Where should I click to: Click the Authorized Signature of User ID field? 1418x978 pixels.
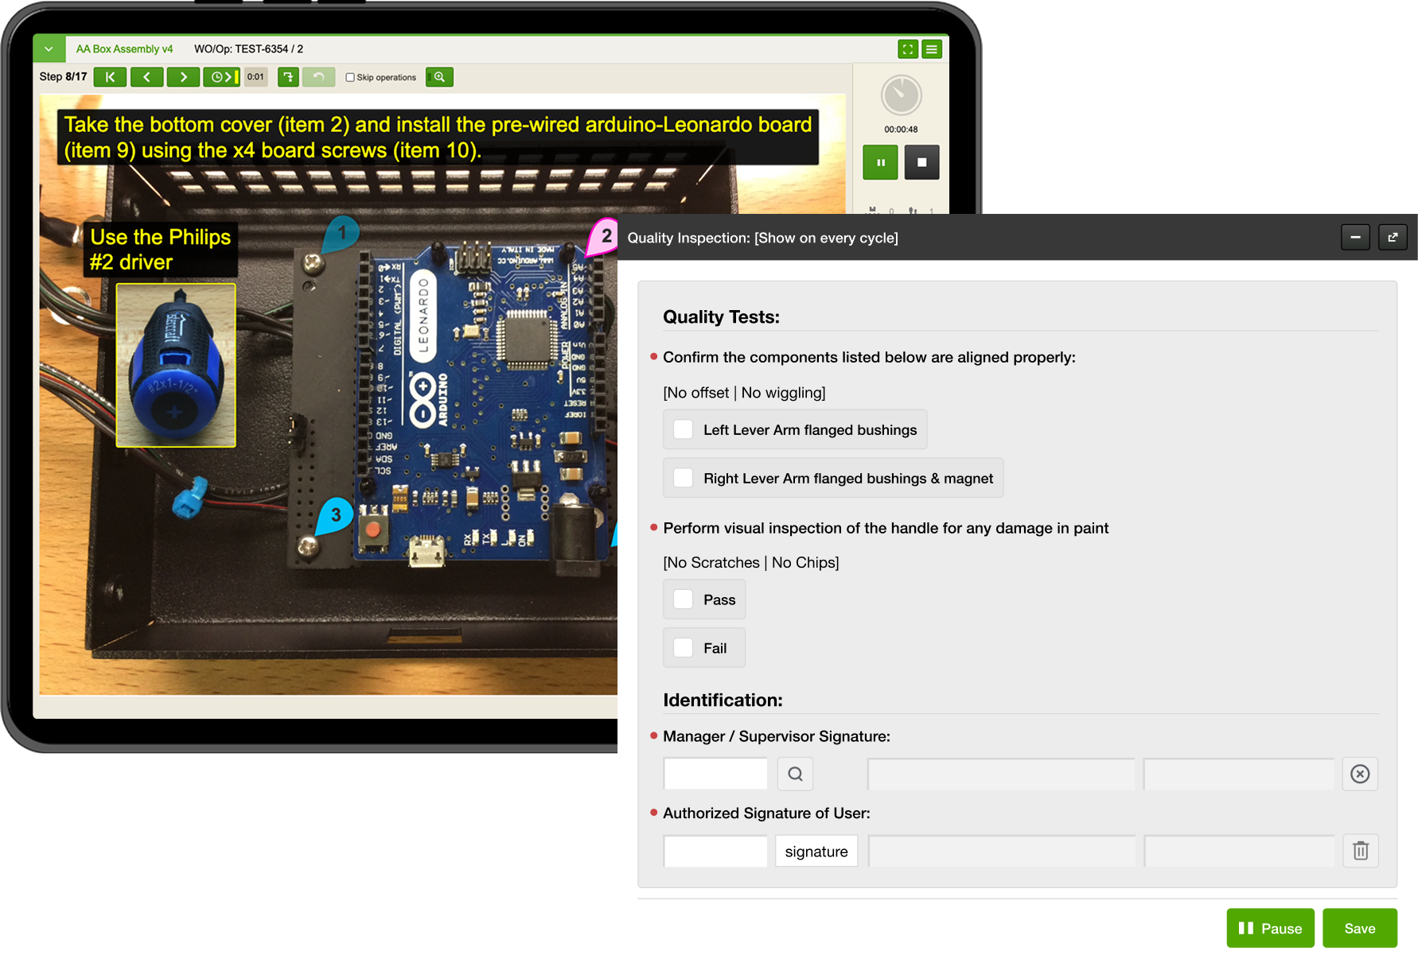715,851
